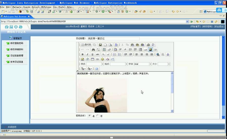Screen dimensions: 227x139
Task: Toggle Italic formatting
Action: [x=88, y=54]
